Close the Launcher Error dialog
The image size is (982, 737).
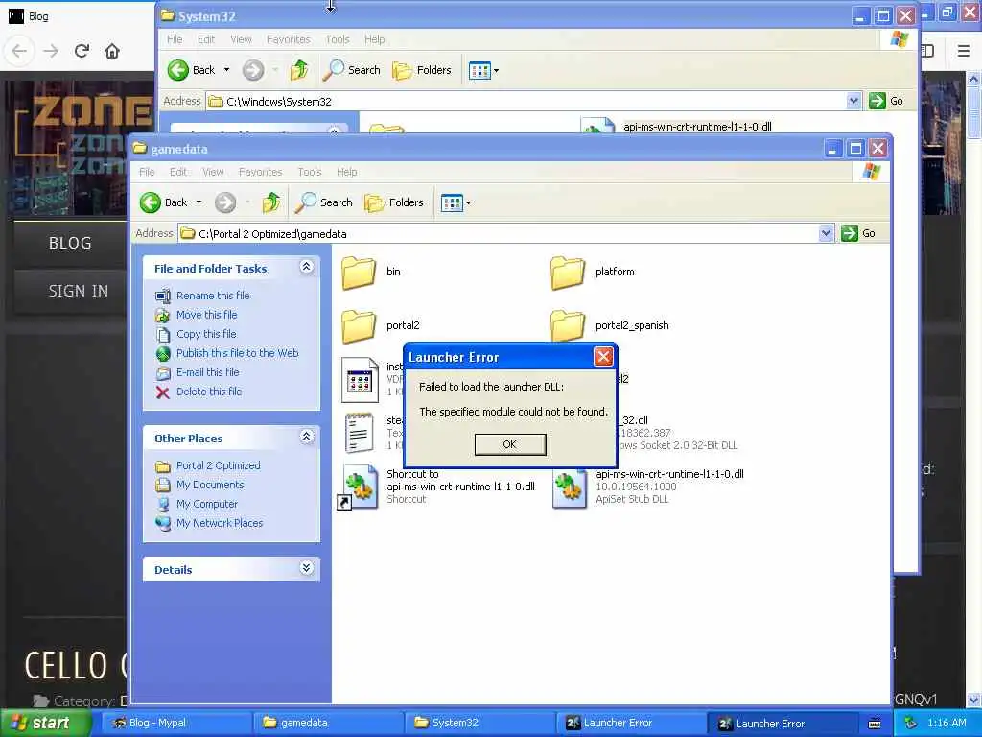tap(603, 357)
